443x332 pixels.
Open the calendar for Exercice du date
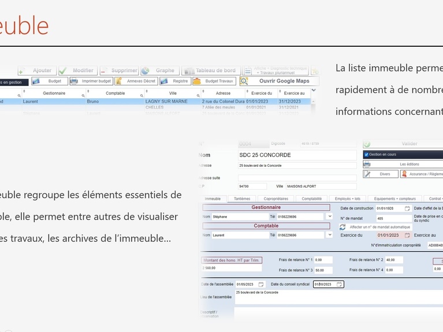click(x=407, y=236)
